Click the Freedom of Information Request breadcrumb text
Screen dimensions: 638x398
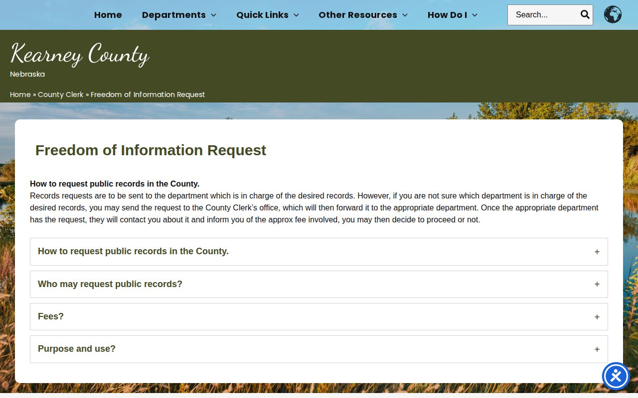coord(148,95)
